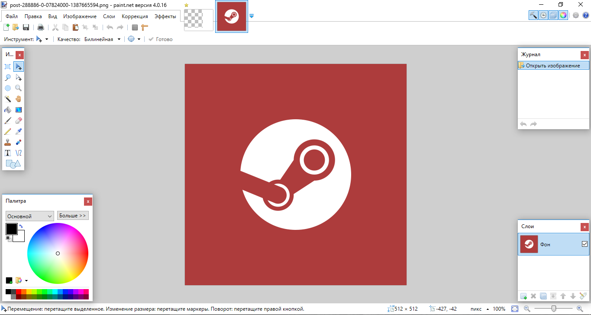This screenshot has width=591, height=315.
Task: Choose the Color Picker eyedropper tool
Action: click(18, 131)
